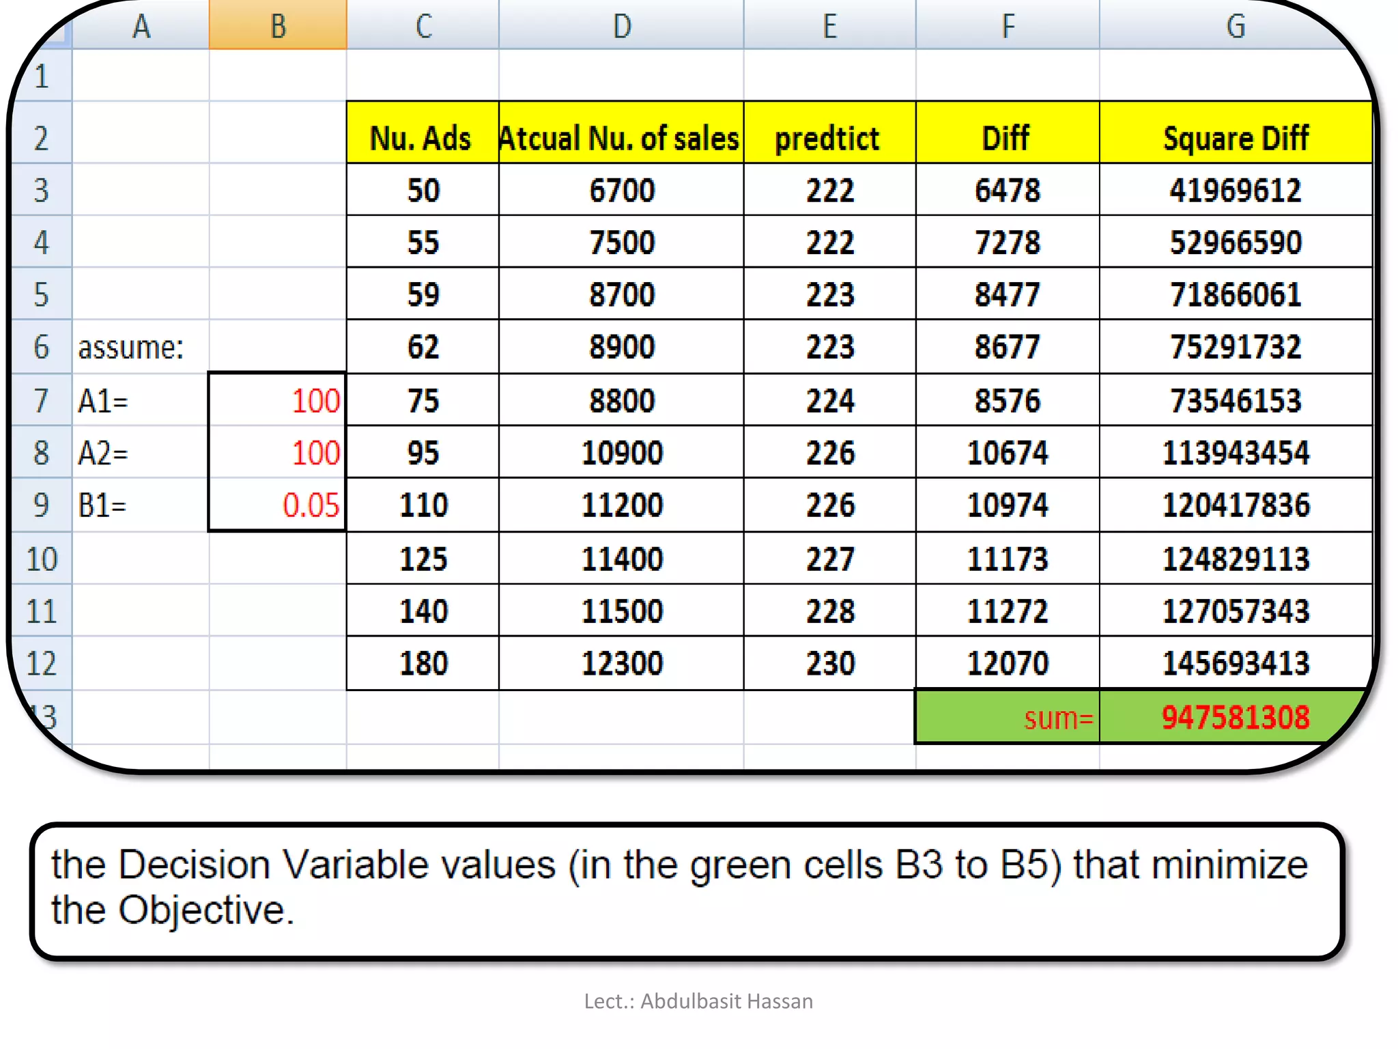Click the 'Lect.: Abdulbasit Hassan' footer text
Viewport: 1398px width, 1049px height.
(x=698, y=1001)
